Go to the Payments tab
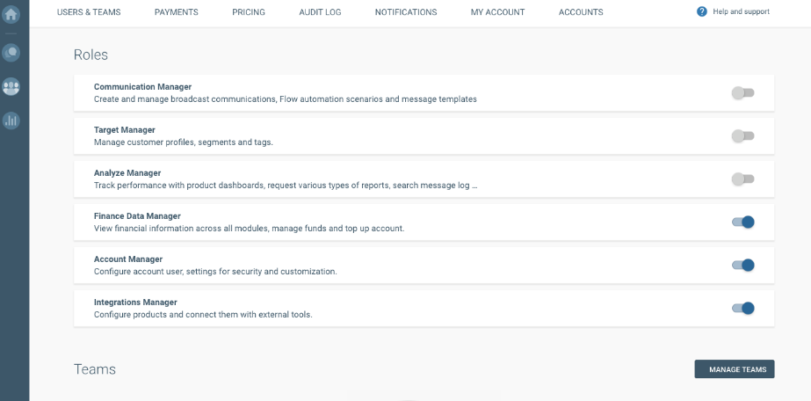 point(176,12)
